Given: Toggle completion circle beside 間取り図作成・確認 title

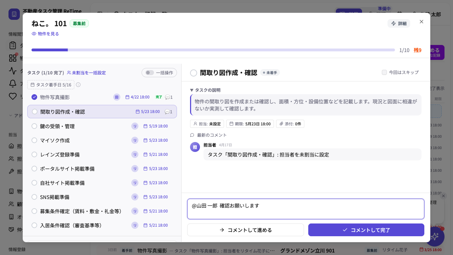Looking at the screenshot, I should tap(194, 73).
